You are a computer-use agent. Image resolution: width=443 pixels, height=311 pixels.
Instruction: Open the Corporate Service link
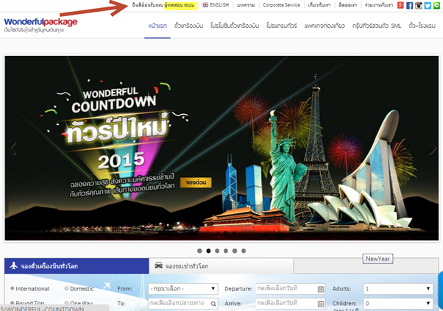pos(281,5)
